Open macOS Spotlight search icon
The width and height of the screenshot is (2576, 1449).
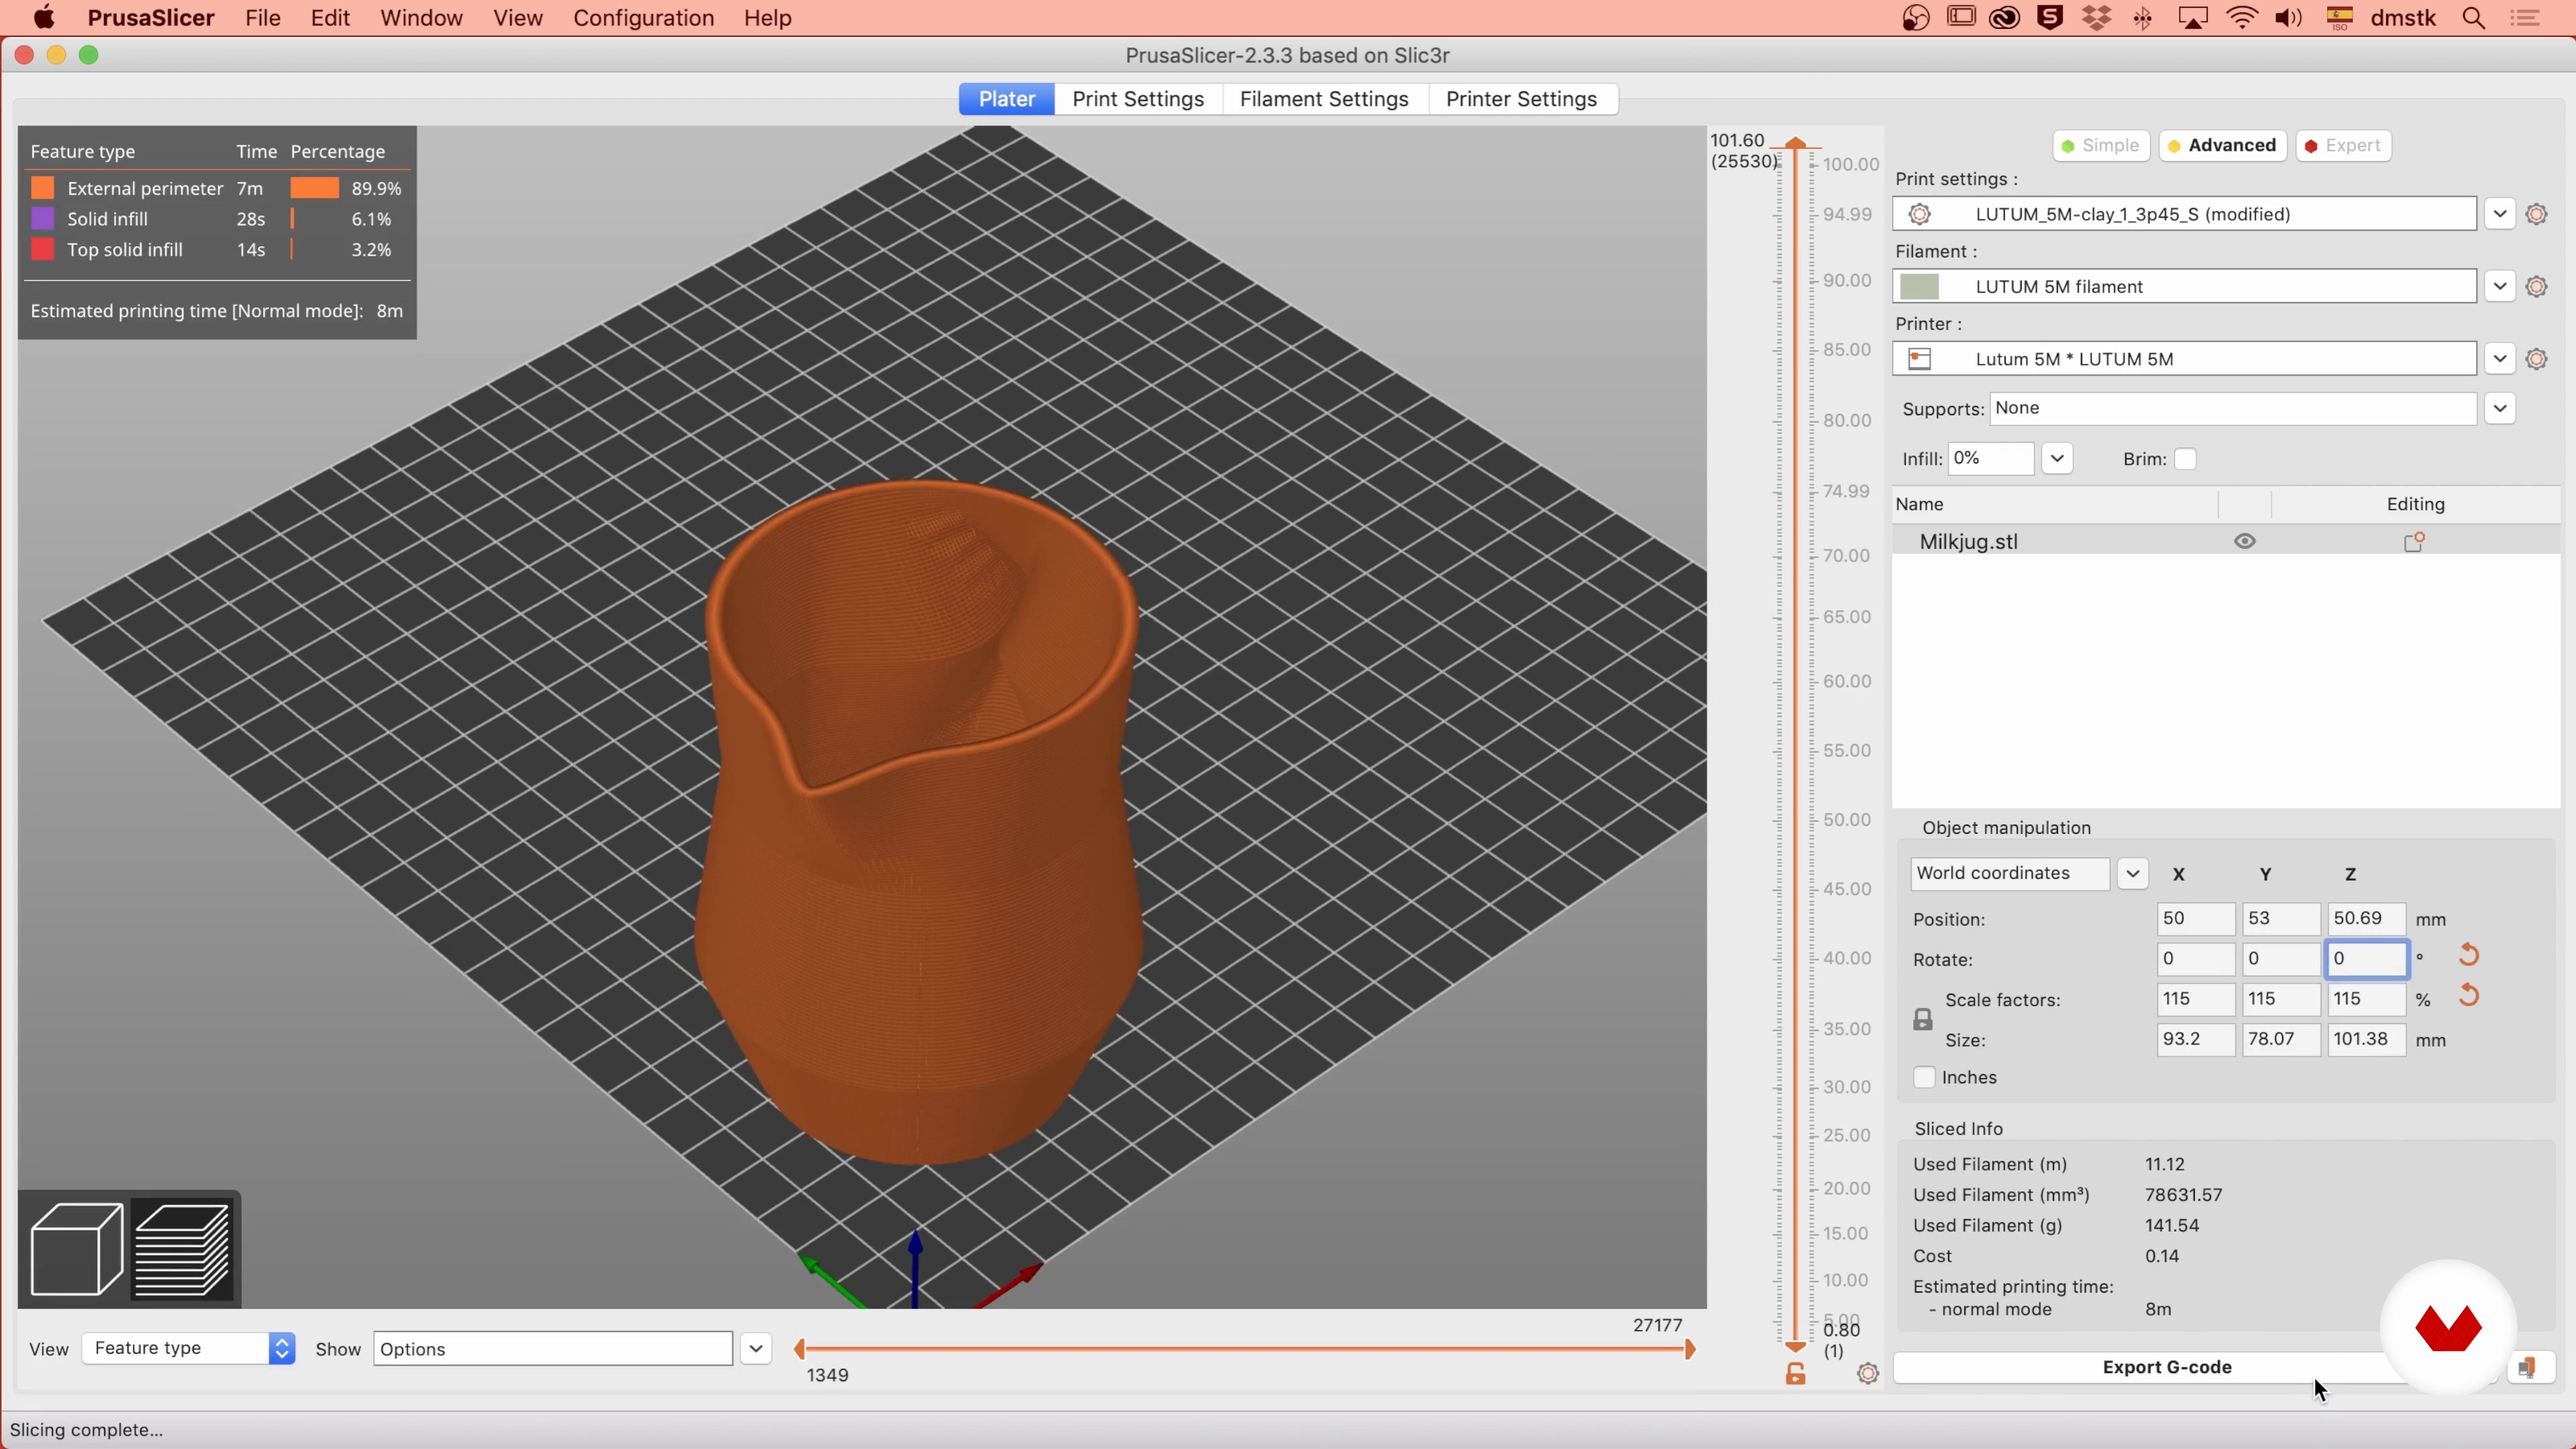2473,18
